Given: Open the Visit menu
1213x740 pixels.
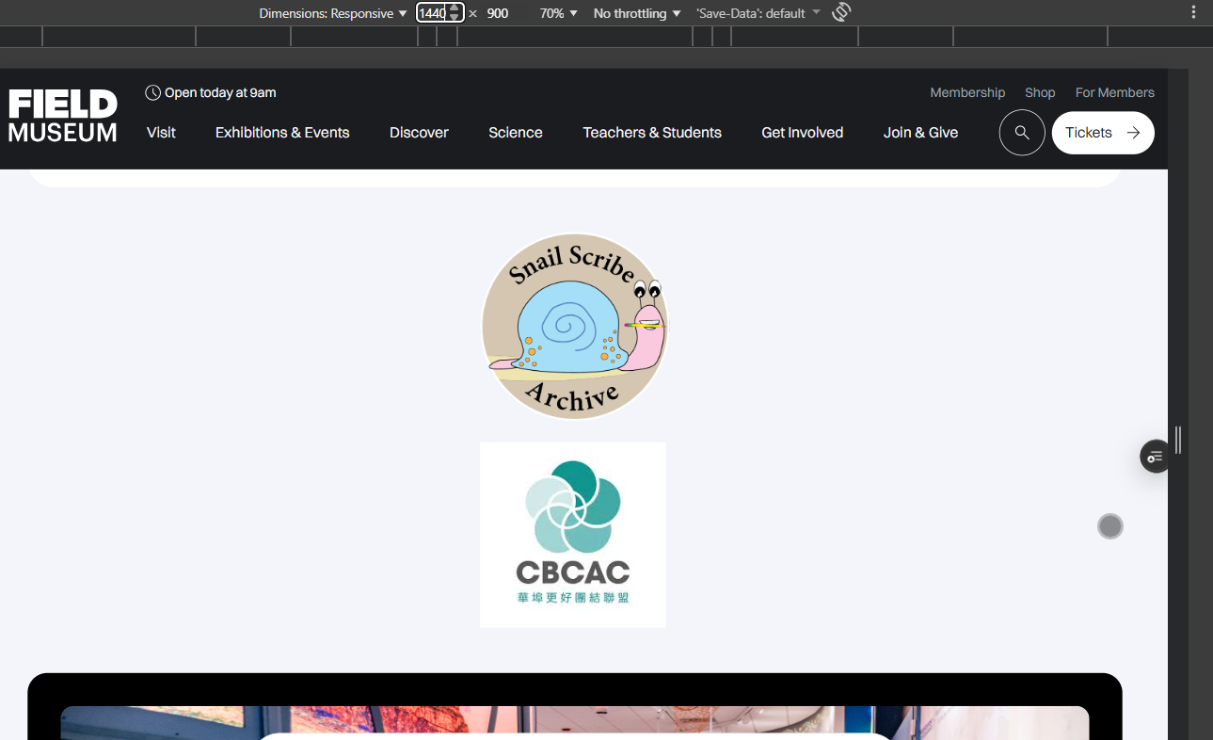Looking at the screenshot, I should [161, 133].
